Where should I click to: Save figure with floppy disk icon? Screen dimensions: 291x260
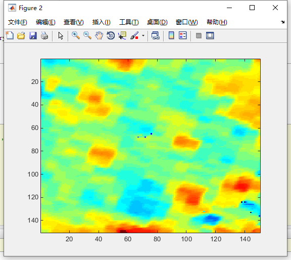[x=33, y=35]
